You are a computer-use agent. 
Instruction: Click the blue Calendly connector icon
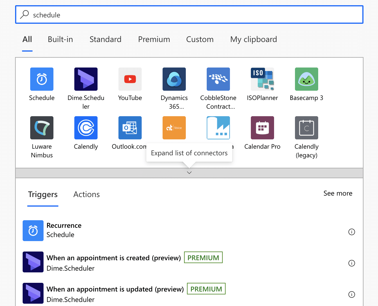(x=86, y=128)
